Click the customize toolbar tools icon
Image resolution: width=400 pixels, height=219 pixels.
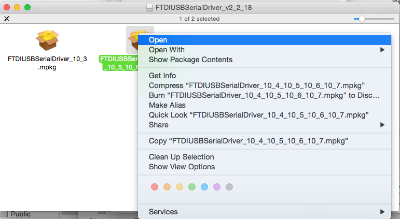point(7,19)
